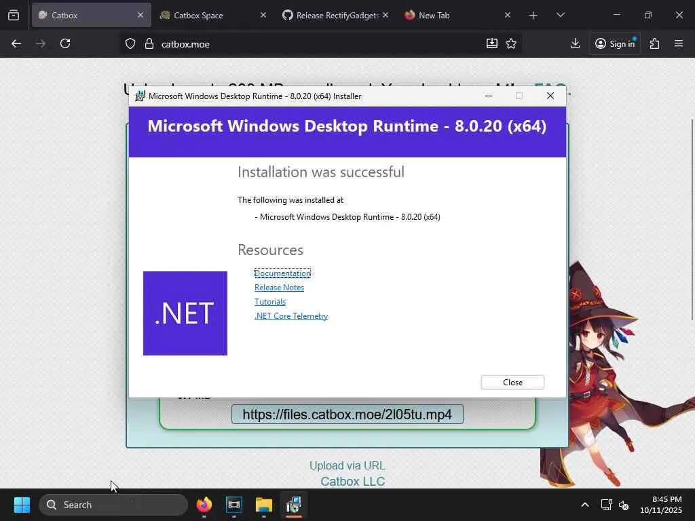The width and height of the screenshot is (695, 521).
Task: Switch to the Catbox Space tab
Action: click(212, 15)
